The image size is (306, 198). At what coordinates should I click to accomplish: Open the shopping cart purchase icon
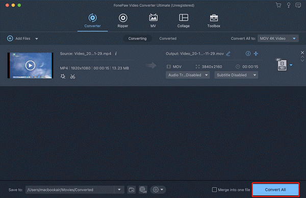[278, 5]
